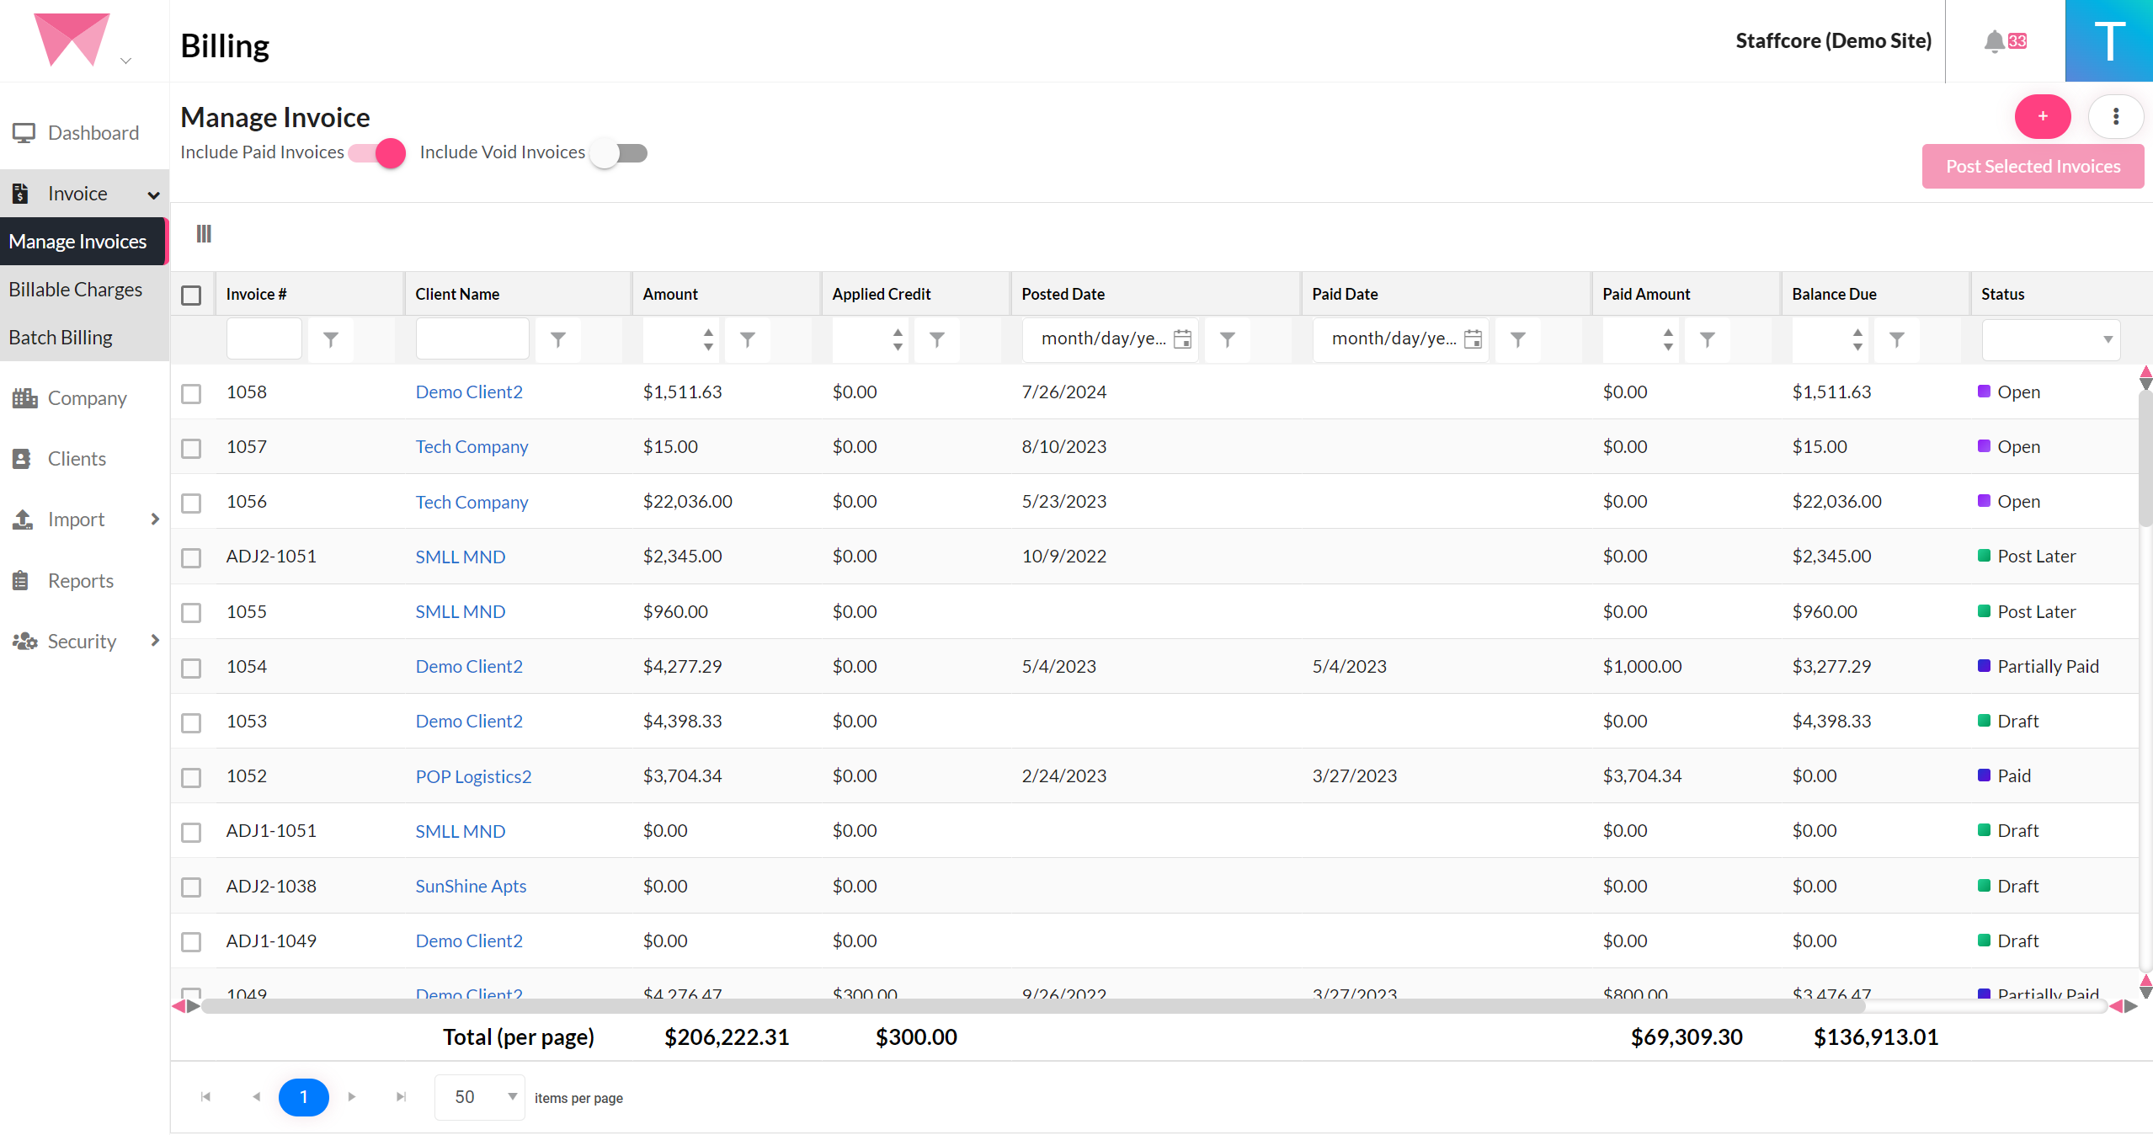Image resolution: width=2153 pixels, height=1135 pixels.
Task: Open the Status filter dropdown
Action: pyautogui.click(x=2050, y=339)
